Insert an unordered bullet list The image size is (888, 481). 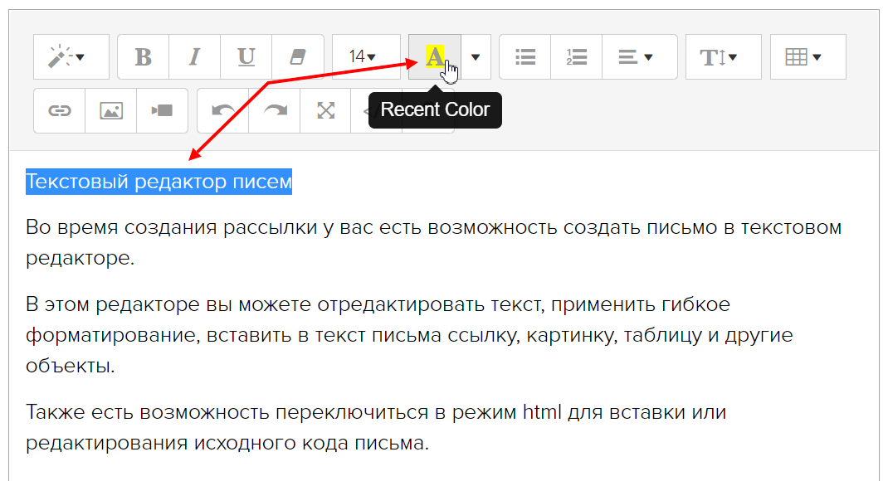tap(525, 57)
